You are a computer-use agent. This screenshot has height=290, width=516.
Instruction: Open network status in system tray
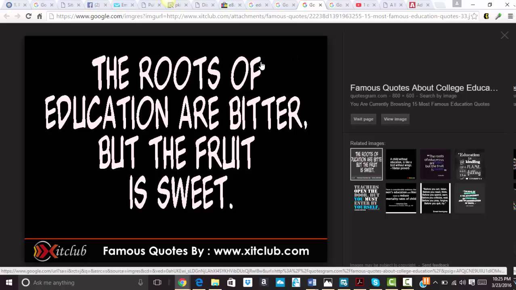pos(454,282)
